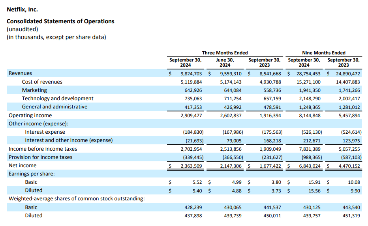Select diluted earnings per share value 9.90
Viewport: 368px width, 226px height.
[355, 191]
